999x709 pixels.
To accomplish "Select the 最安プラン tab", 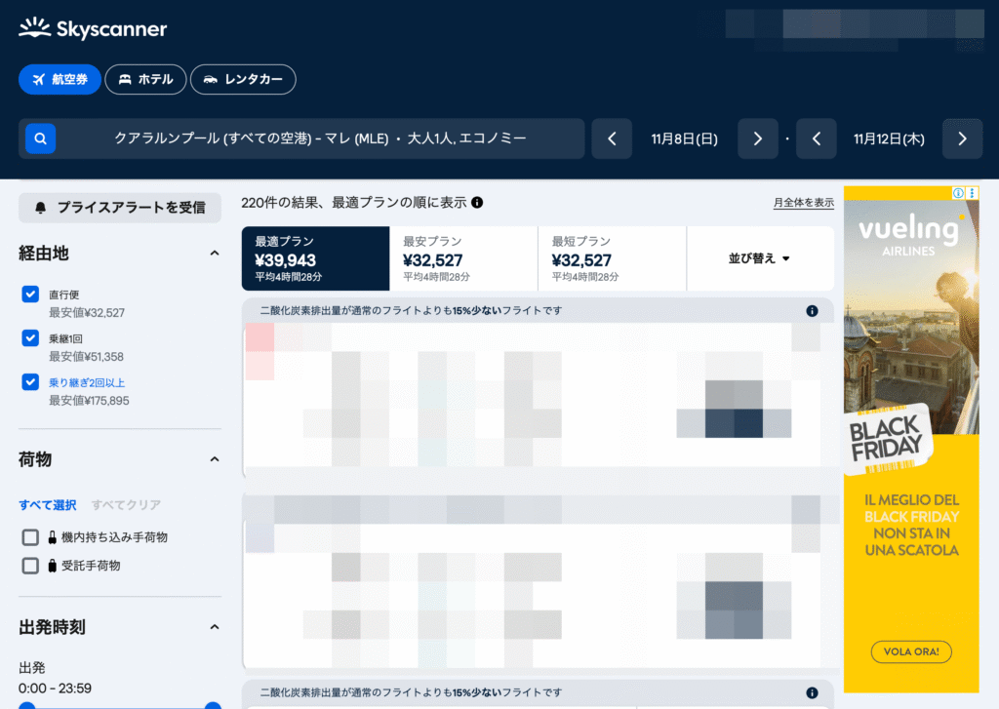I will tap(463, 258).
